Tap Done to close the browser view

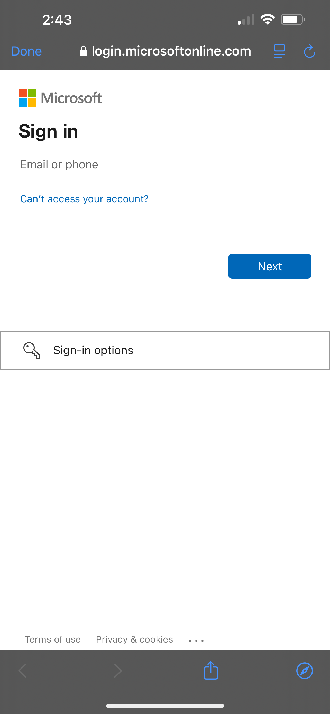pos(26,51)
